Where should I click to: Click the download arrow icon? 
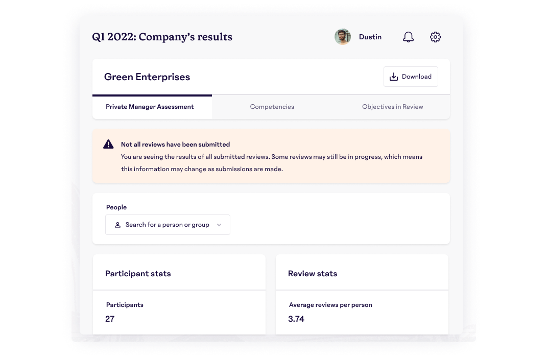[394, 77]
